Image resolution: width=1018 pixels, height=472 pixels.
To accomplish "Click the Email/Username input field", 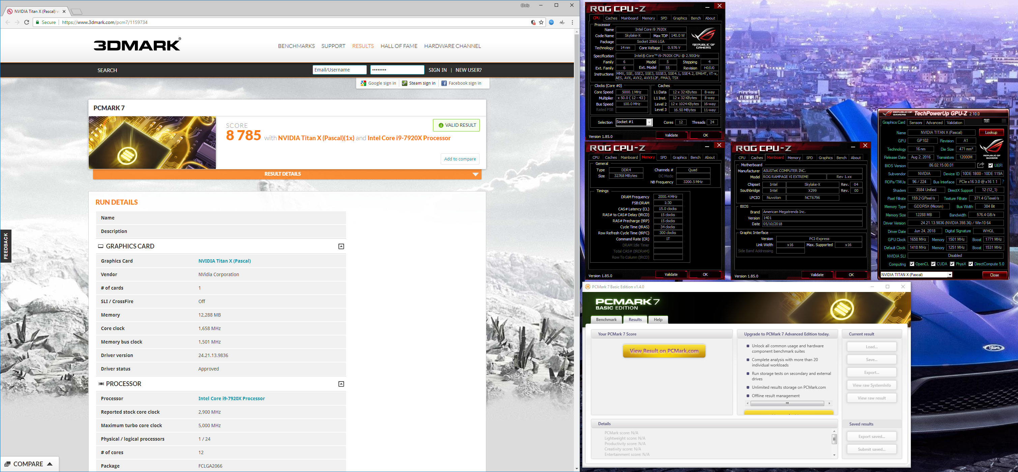I will point(340,70).
